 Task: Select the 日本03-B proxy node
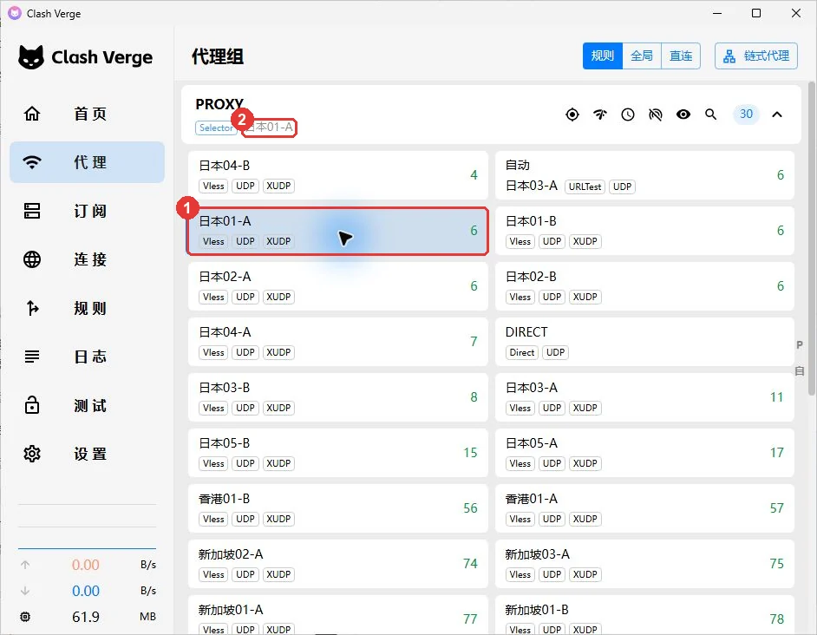click(337, 397)
